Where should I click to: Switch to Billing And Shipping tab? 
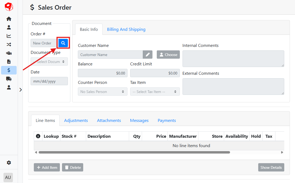point(126,29)
